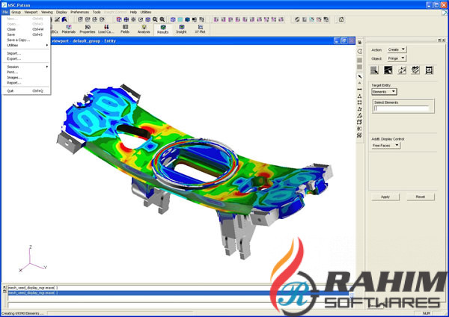
Task: Click the first mesh_seed_display_mgr history line
Action: 177,288
